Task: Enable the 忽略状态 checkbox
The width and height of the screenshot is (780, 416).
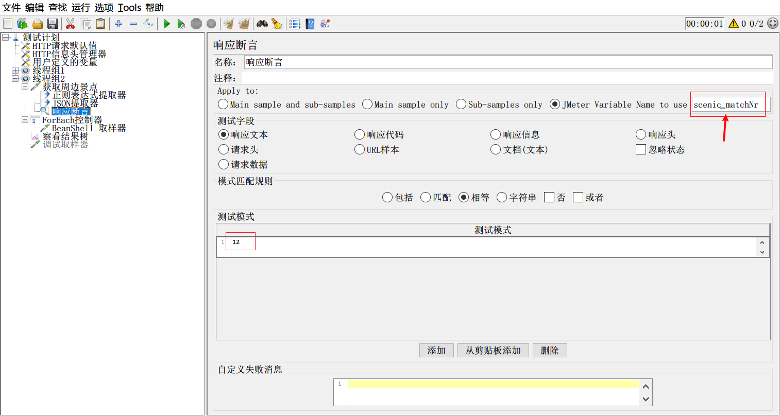Action: click(x=641, y=150)
